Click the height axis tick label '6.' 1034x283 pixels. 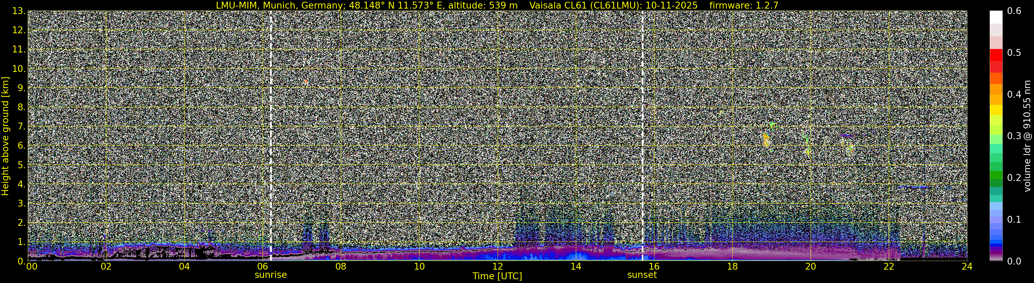[21, 146]
